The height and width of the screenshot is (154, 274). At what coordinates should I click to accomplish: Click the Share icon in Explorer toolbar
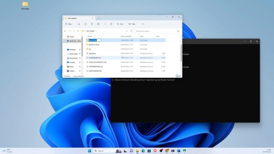(105, 24)
